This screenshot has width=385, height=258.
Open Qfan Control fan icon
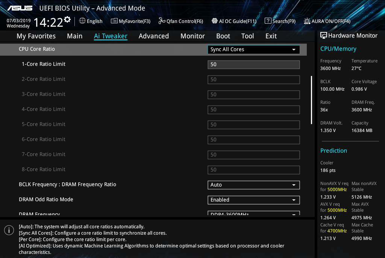click(x=162, y=21)
